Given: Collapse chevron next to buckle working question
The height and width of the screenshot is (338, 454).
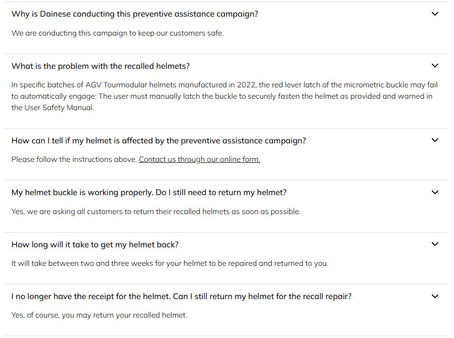Looking at the screenshot, I should pos(435,192).
